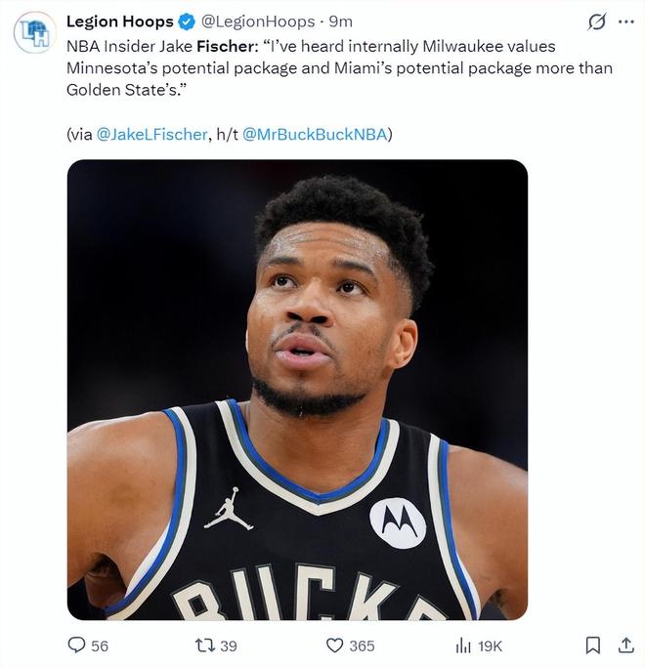Click the 56 replies number
The height and width of the screenshot is (667, 645).
[x=100, y=646]
